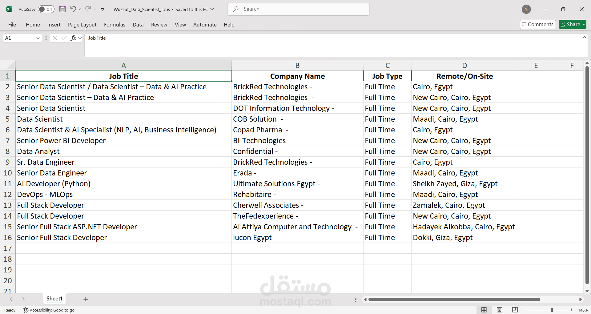Image resolution: width=591 pixels, height=314 pixels.
Task: Click the Share button
Action: click(x=573, y=24)
